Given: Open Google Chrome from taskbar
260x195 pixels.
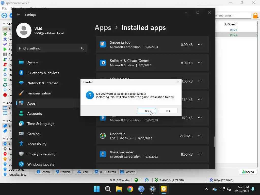Looking at the screenshot, I should point(130,189).
